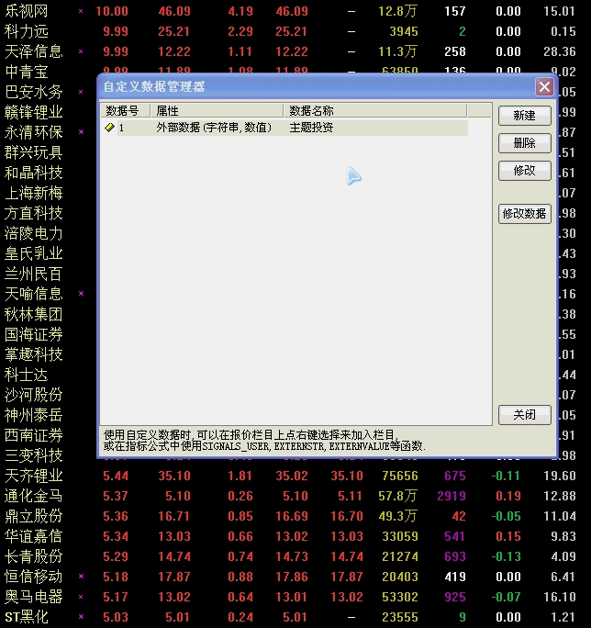Click the magenta marker beside 奥马电器
Image resolution: width=591 pixels, height=628 pixels.
81,597
